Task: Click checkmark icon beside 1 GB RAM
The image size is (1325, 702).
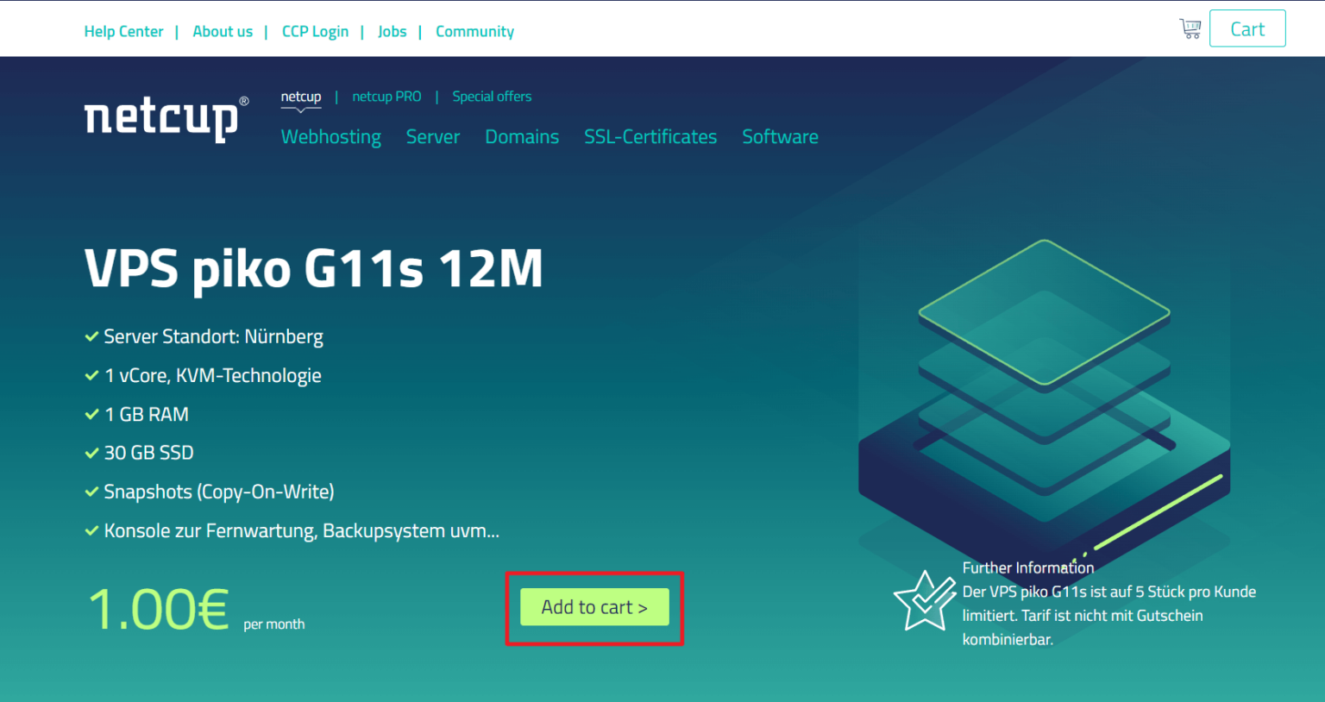Action: pyautogui.click(x=91, y=415)
